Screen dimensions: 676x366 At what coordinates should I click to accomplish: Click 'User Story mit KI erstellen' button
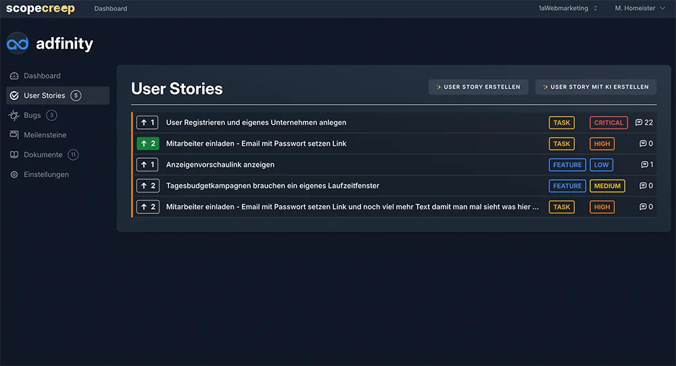(x=596, y=87)
